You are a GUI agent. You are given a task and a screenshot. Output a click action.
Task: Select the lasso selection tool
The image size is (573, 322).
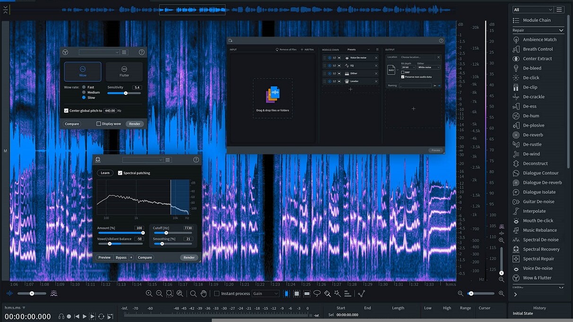coord(317,294)
